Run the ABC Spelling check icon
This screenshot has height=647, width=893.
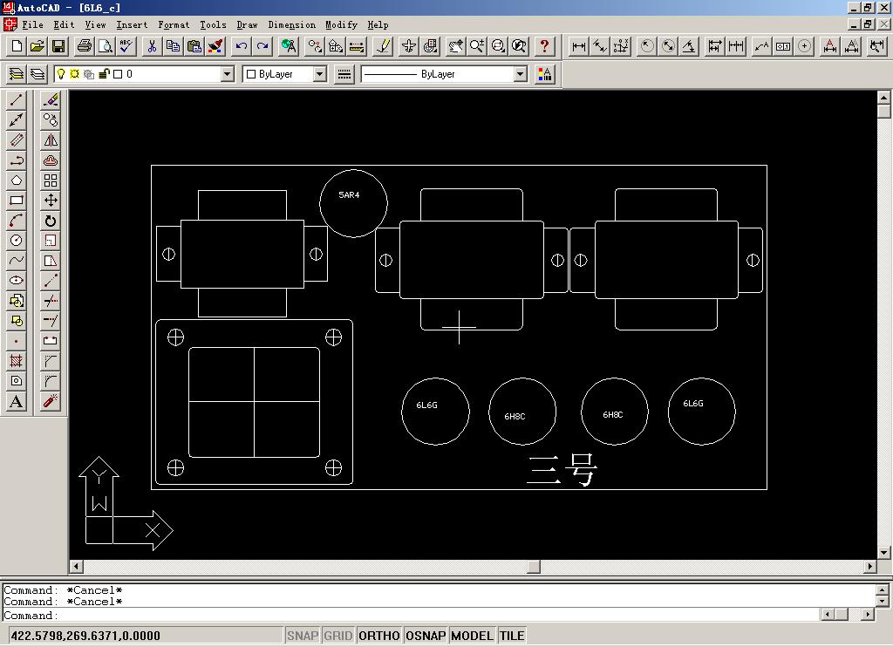tap(126, 46)
